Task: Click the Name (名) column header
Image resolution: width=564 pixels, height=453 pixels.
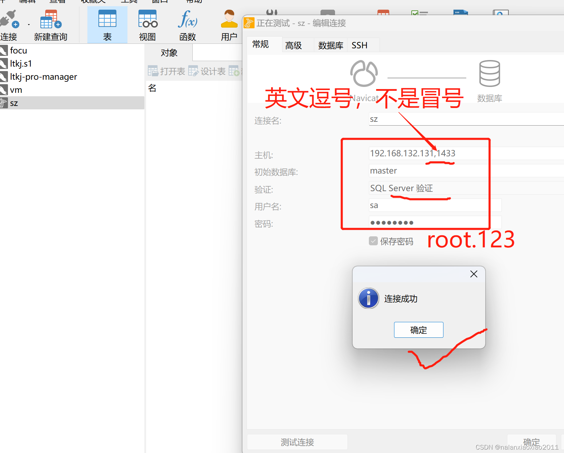Action: [152, 88]
